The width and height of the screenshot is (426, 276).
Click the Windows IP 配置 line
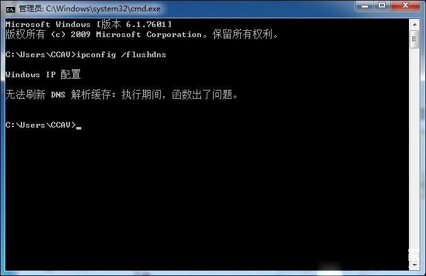coord(43,74)
